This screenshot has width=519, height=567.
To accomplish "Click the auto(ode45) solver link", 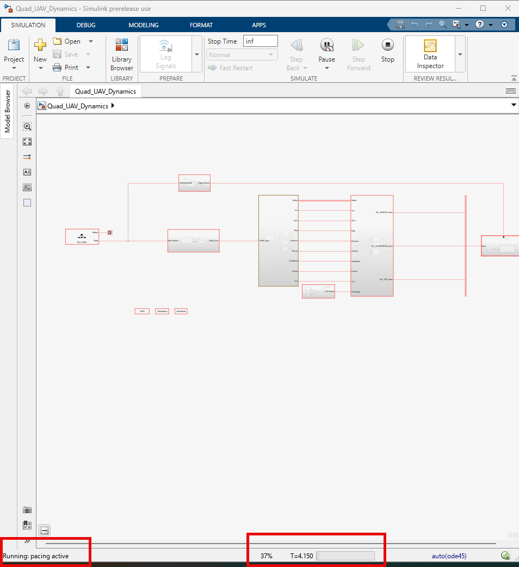I will [x=449, y=556].
